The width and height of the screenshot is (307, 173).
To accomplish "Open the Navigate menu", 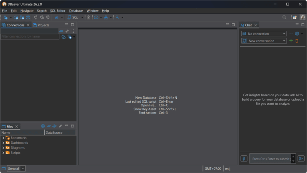I will tap(27, 11).
